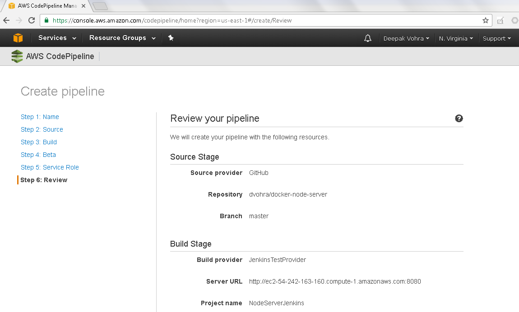519x312 pixels.
Task: Reload the page with refresh icon
Action: (32, 20)
